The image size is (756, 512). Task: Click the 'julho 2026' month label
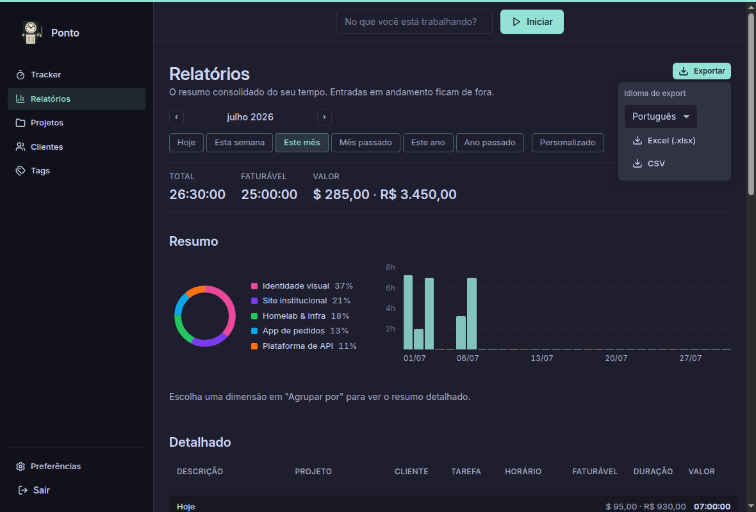tap(250, 117)
